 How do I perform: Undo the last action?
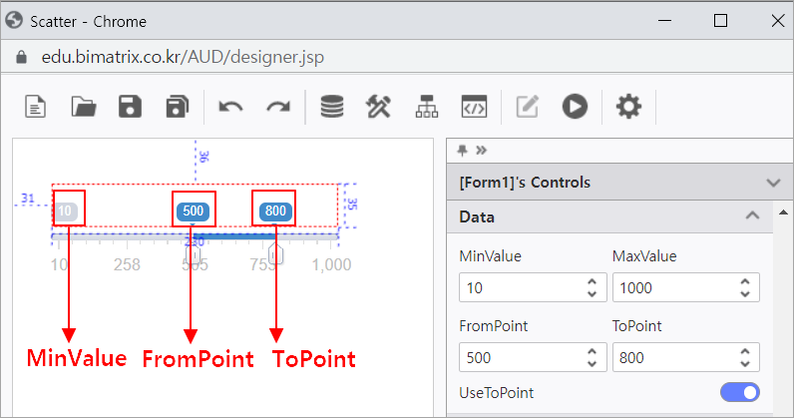(230, 106)
